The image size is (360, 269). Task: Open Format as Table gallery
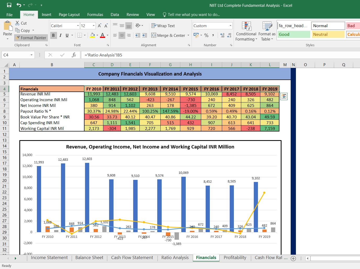[x=267, y=31]
